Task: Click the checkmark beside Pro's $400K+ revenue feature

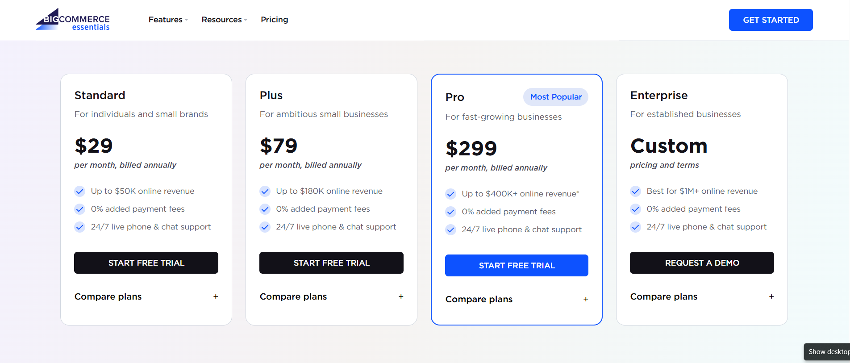Action: pyautogui.click(x=450, y=194)
